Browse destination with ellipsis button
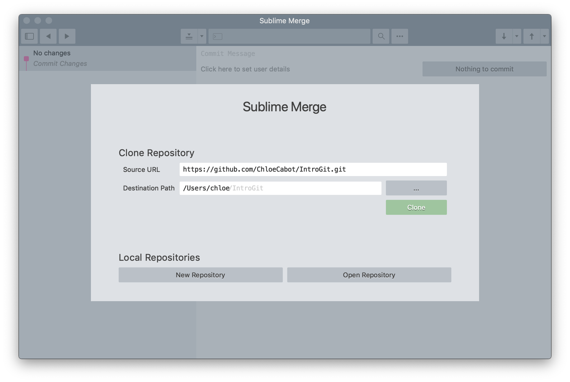The height and width of the screenshot is (382, 570). pos(416,188)
